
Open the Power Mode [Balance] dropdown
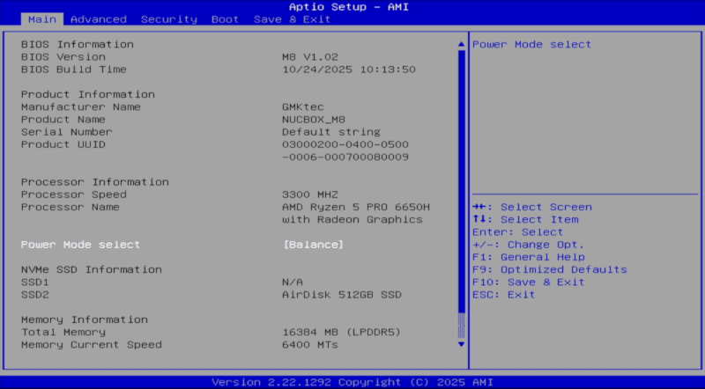point(313,245)
